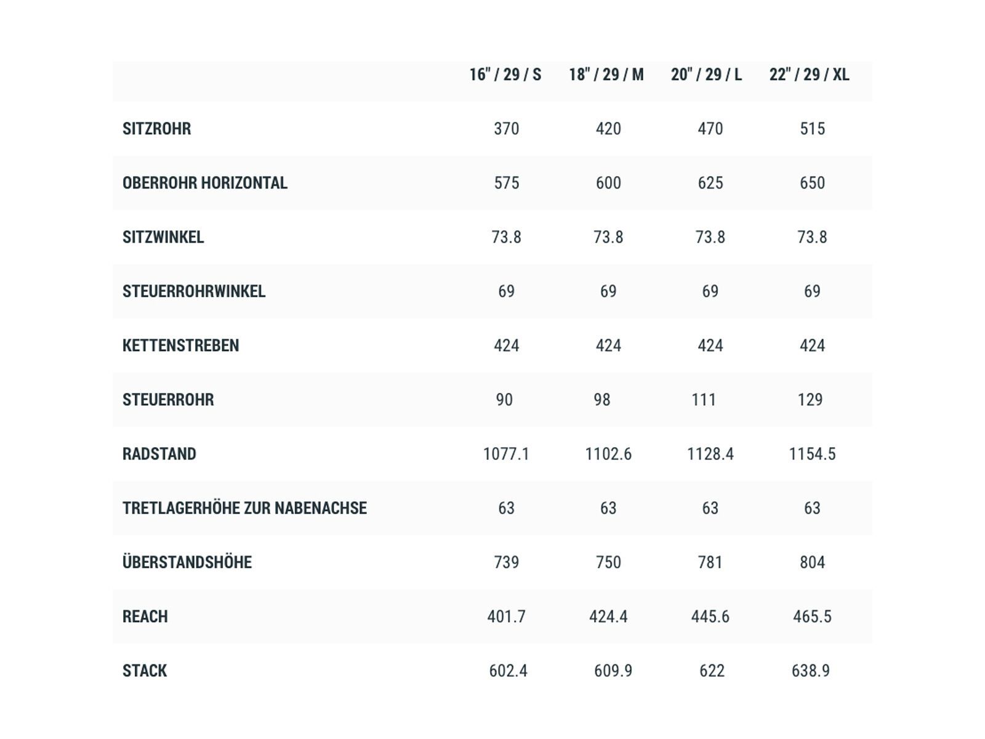The height and width of the screenshot is (739, 985).
Task: Click the STEUERROHR row label
Action: pos(168,400)
